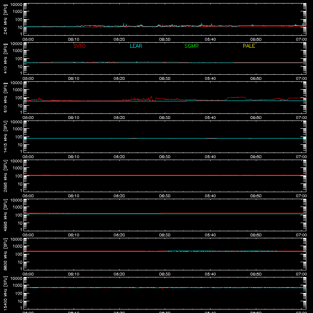313x313 pixels.
Task: Click the 06:50 time label under 610 MHz plot
Action: pos(256,118)
